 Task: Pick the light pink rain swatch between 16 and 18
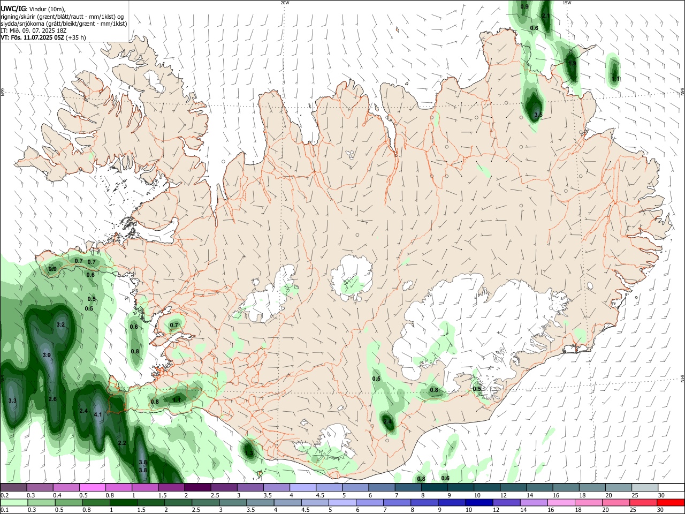[561, 502]
